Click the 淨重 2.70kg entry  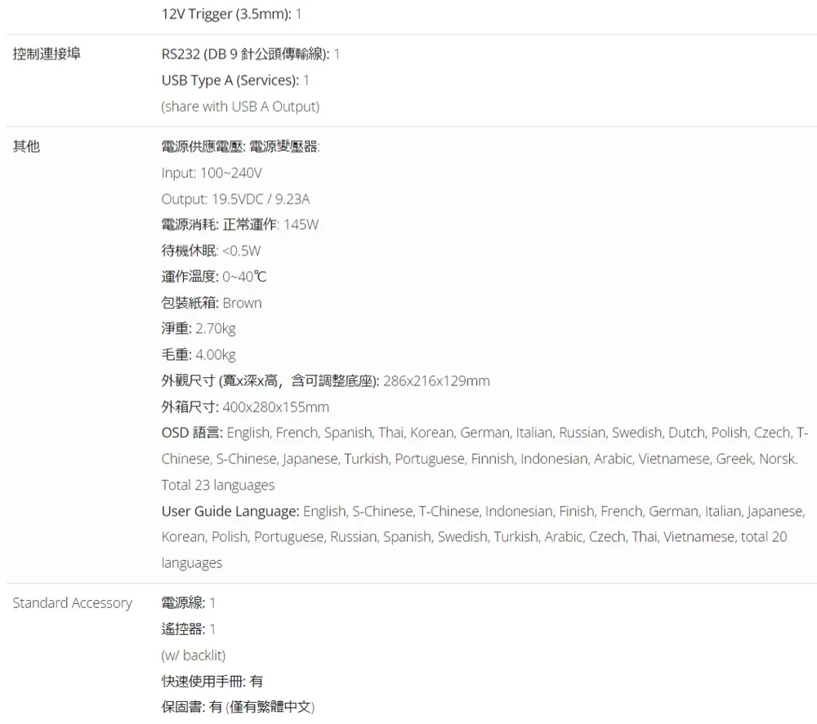coord(199,328)
